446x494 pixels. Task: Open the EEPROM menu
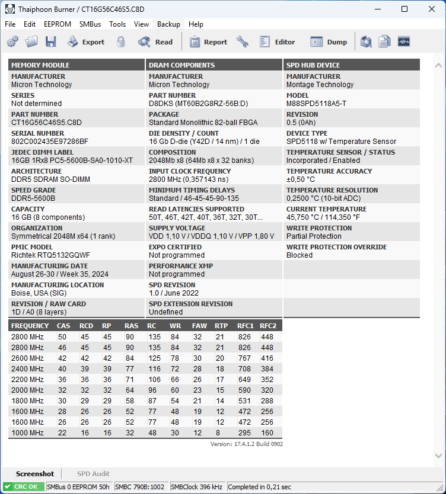[58, 24]
